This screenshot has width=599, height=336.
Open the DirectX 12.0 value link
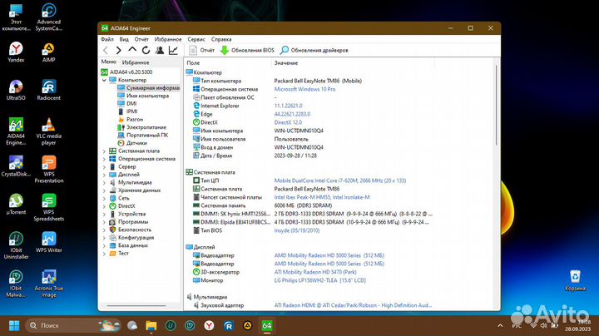point(288,122)
